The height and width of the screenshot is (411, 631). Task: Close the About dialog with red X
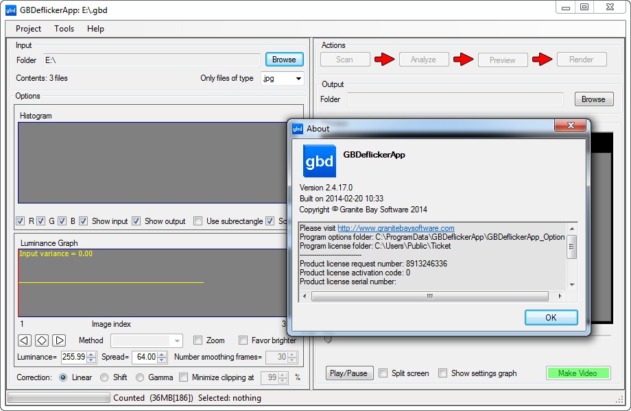coord(570,125)
